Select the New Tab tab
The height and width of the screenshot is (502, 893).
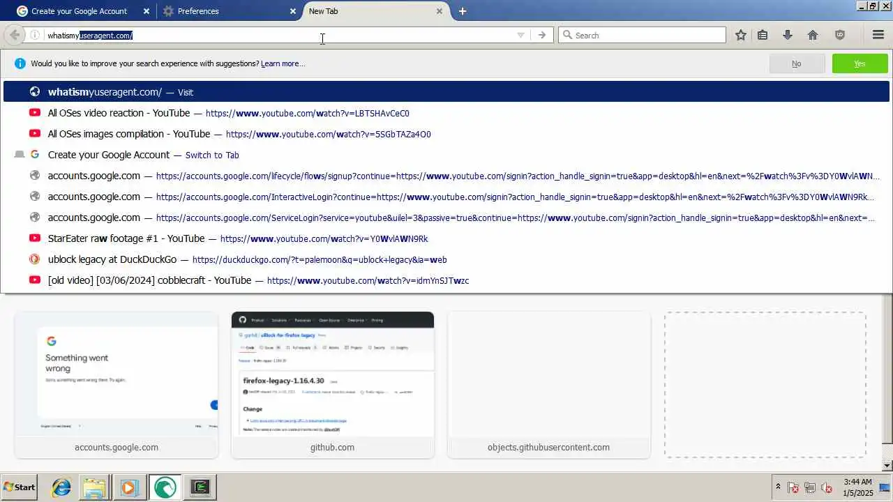click(377, 11)
